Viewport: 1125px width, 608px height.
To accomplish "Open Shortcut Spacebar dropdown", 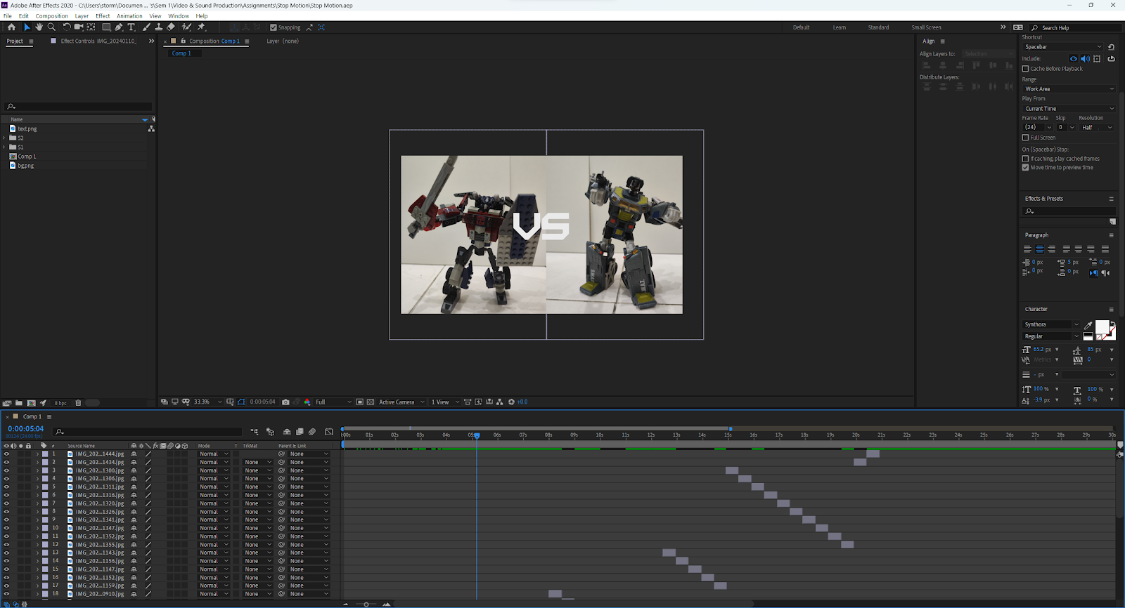I will pos(1063,47).
